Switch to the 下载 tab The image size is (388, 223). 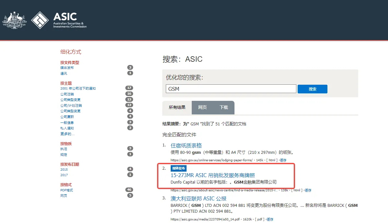tap(224, 107)
